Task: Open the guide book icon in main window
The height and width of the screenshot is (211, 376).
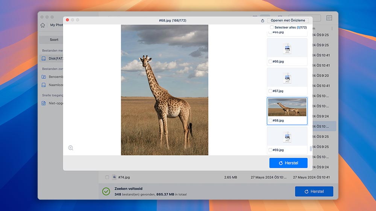Action: [x=329, y=18]
